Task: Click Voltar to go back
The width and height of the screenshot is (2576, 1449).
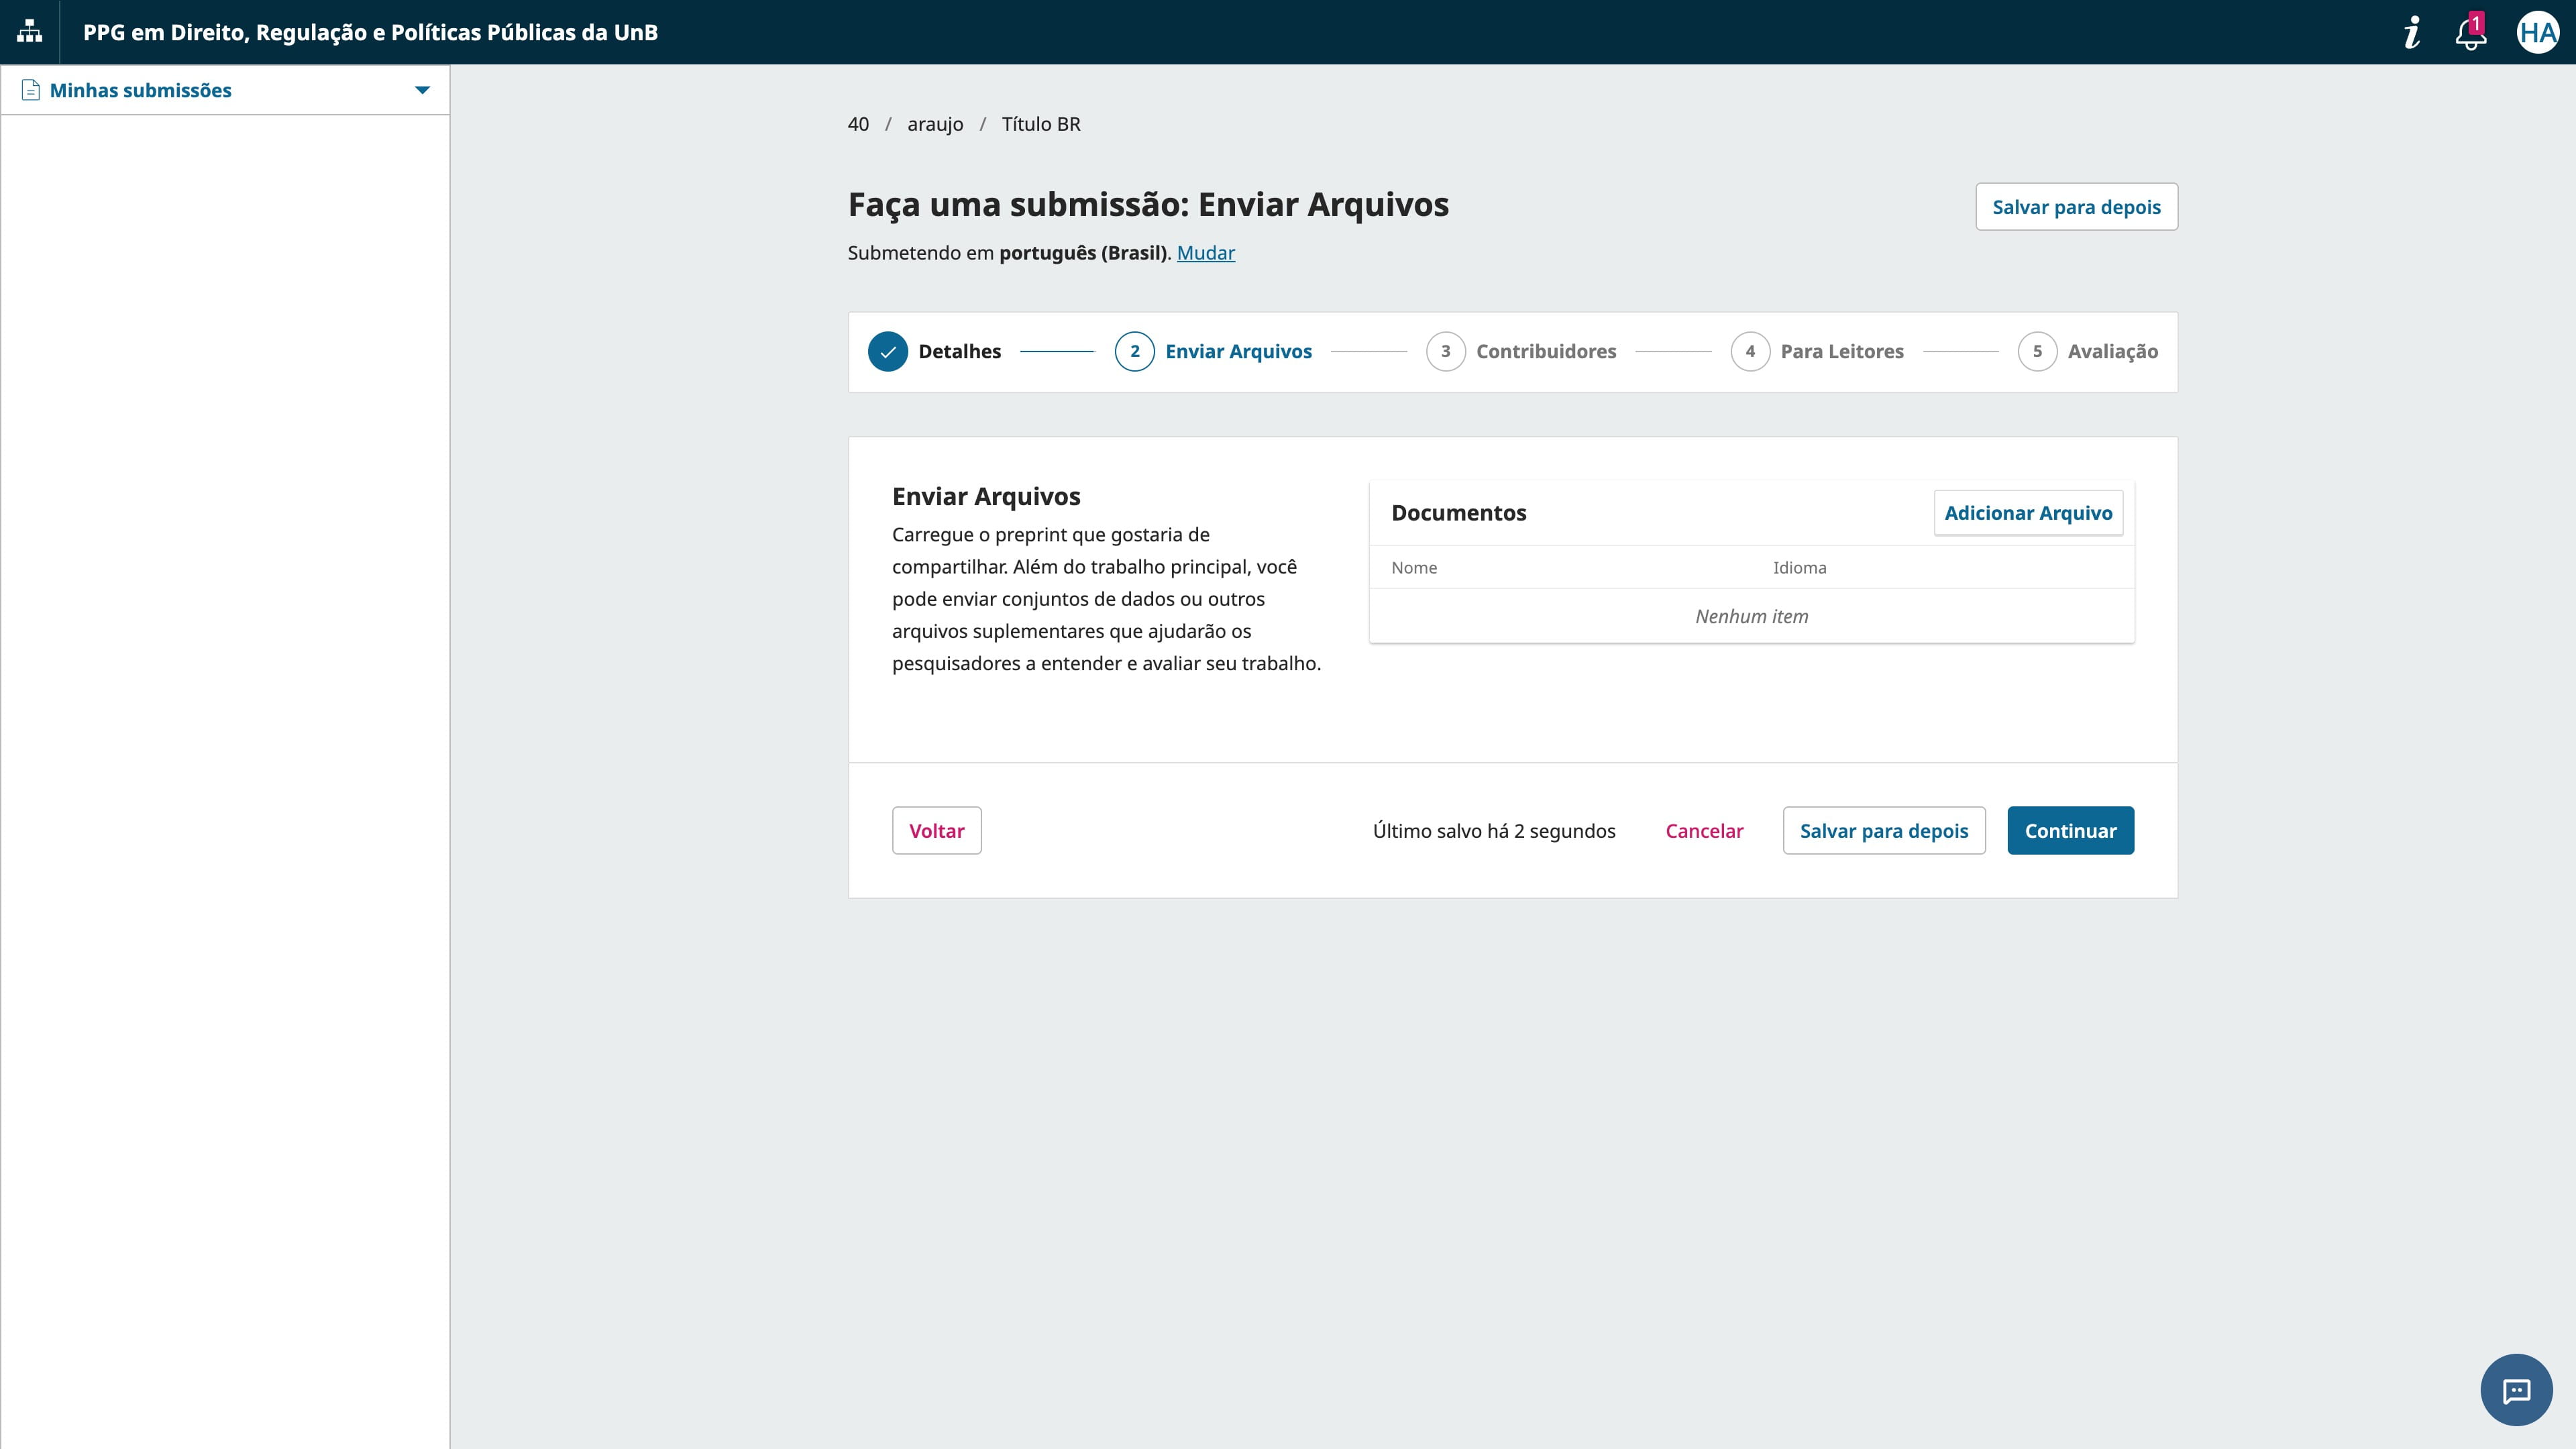Action: click(936, 830)
